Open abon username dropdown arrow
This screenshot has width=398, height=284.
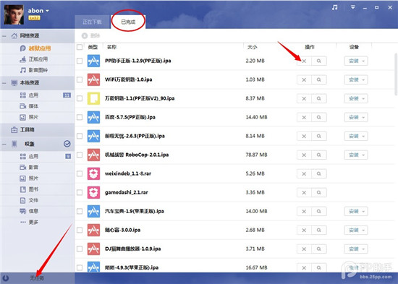tap(47, 11)
